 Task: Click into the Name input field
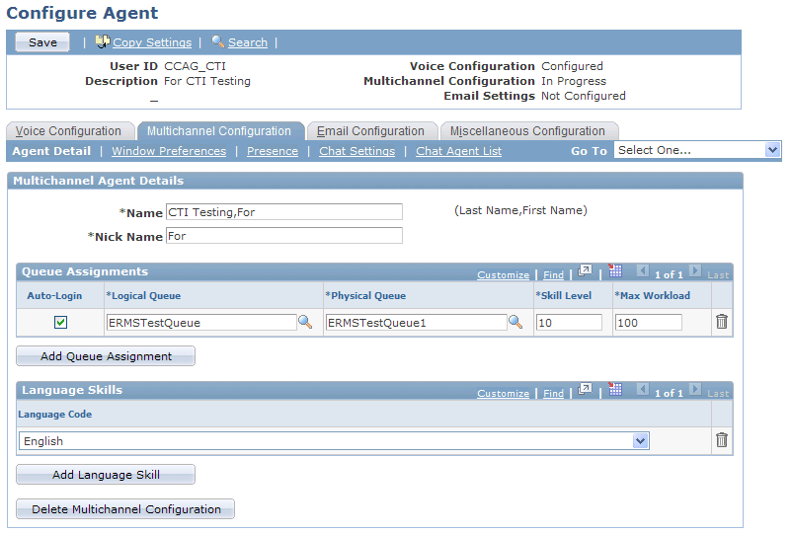[x=283, y=212]
